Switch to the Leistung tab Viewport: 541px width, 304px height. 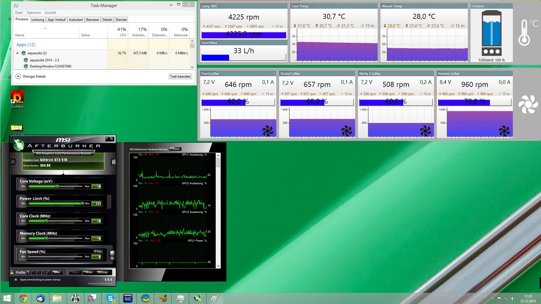pyautogui.click(x=38, y=20)
